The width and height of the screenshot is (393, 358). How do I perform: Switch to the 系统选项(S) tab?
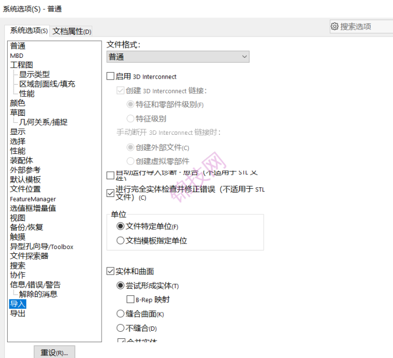pos(29,31)
